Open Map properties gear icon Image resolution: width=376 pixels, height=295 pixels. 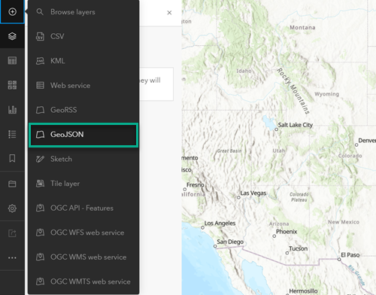tap(12, 208)
